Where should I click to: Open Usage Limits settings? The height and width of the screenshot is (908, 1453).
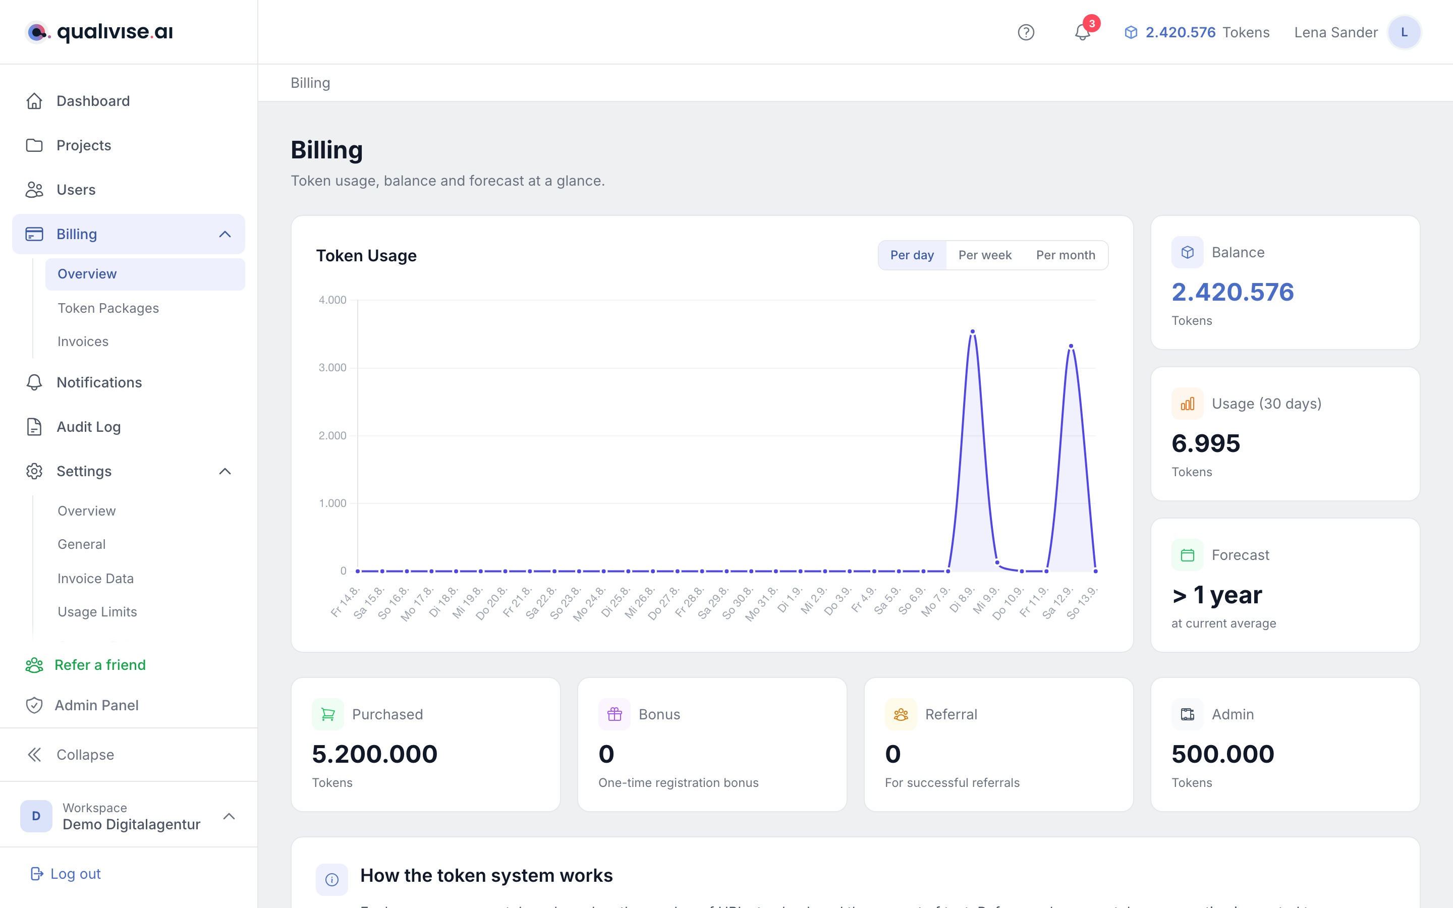coord(97,611)
